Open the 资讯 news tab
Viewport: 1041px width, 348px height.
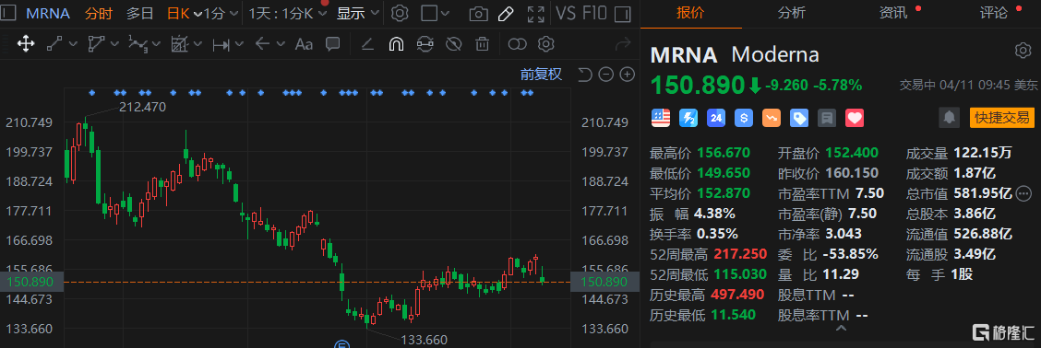[893, 13]
